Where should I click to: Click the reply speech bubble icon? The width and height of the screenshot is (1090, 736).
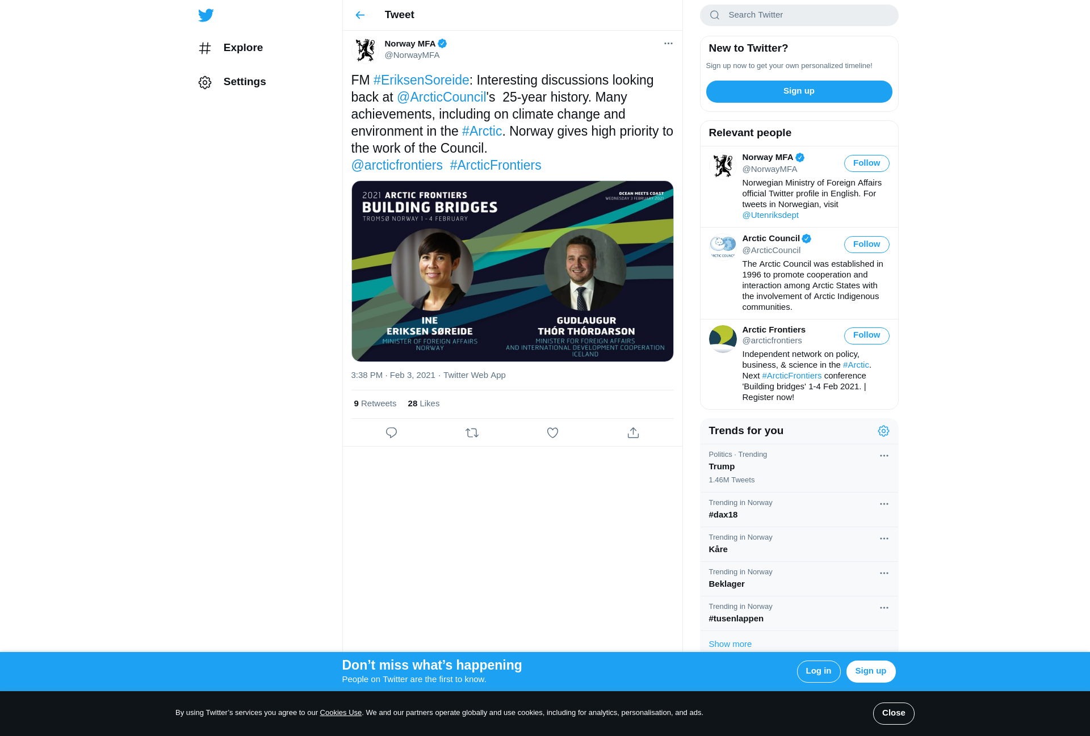[x=391, y=433]
